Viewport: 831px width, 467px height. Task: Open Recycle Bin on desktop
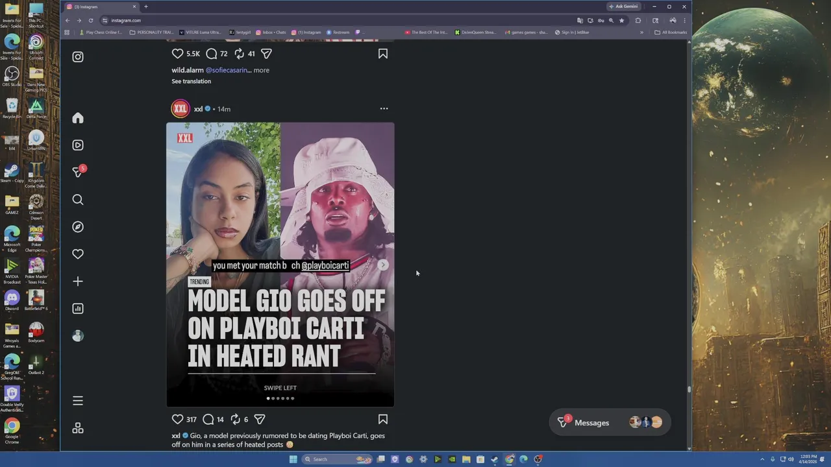(x=12, y=108)
